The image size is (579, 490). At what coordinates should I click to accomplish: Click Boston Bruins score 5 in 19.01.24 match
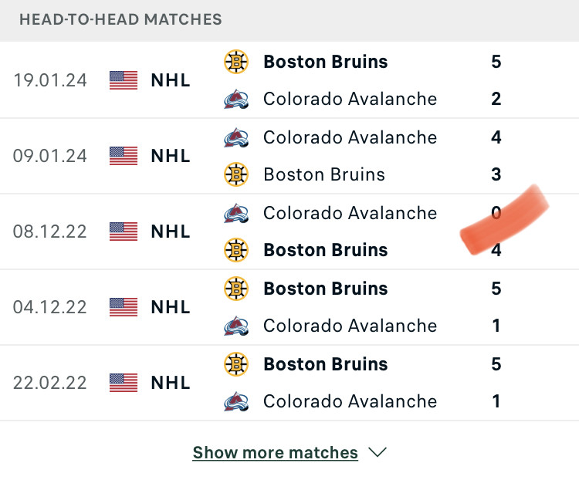point(496,62)
